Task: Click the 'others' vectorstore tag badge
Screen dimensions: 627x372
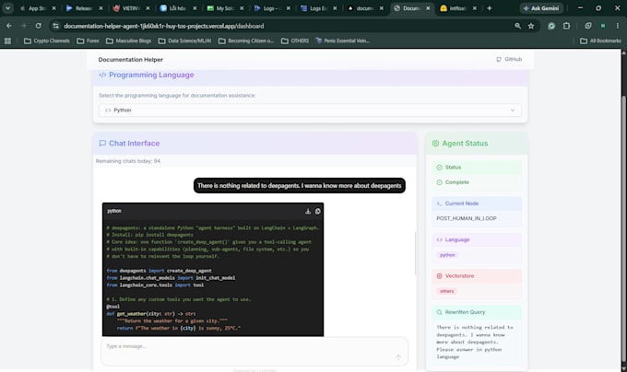Action: pyautogui.click(x=446, y=291)
